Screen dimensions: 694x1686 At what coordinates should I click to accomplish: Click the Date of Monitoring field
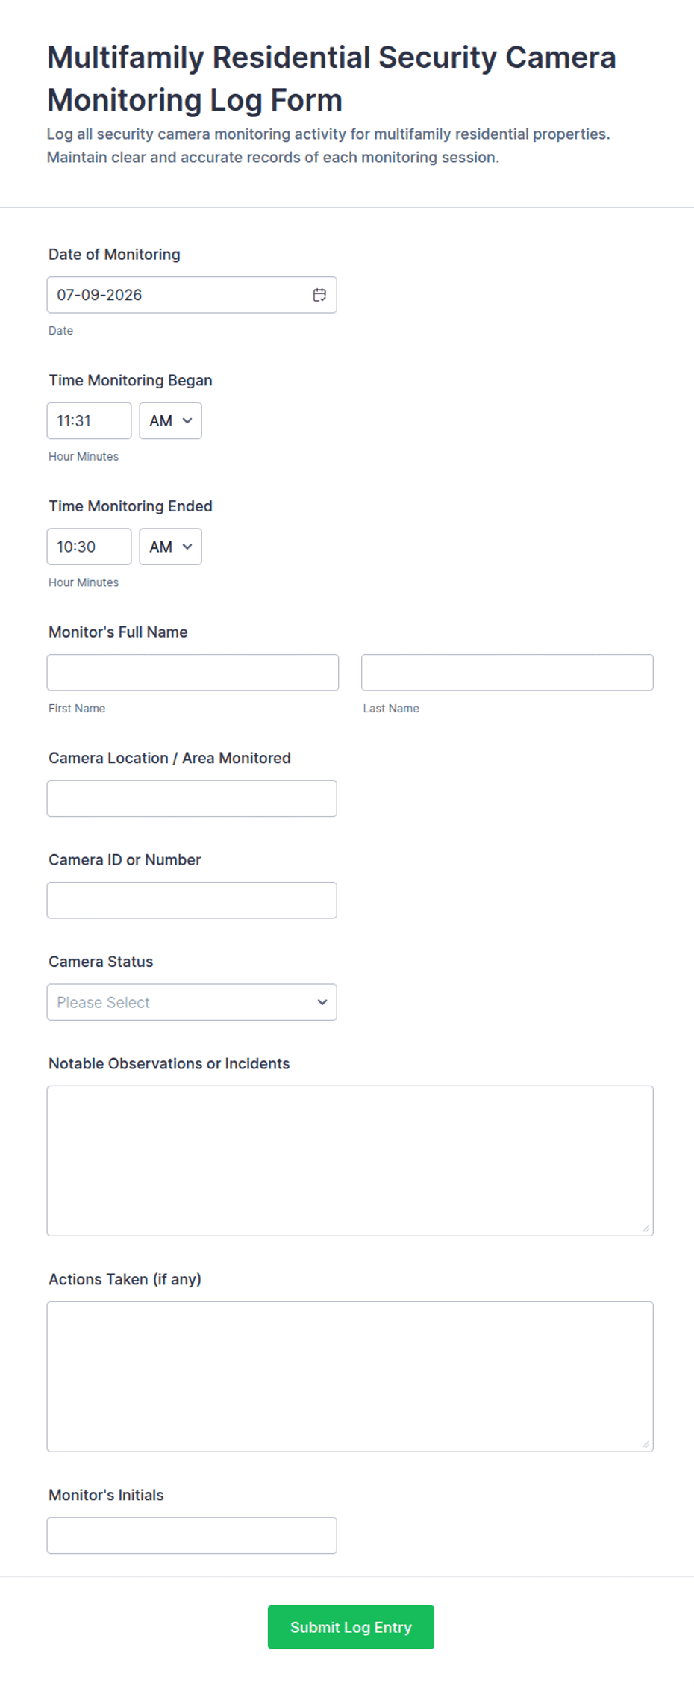pos(192,295)
